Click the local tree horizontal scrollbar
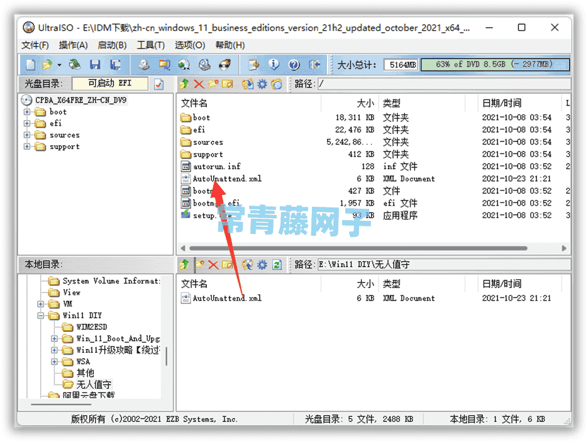This screenshot has width=588, height=442. click(x=61, y=404)
